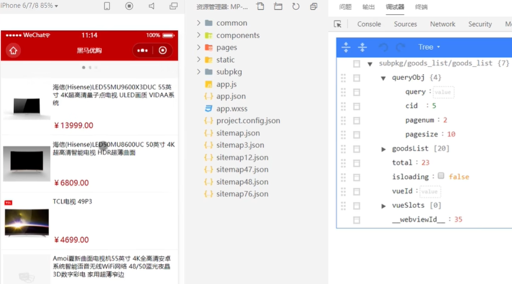This screenshot has height=284, width=512.
Task: Expand the static folder
Action: click(198, 59)
